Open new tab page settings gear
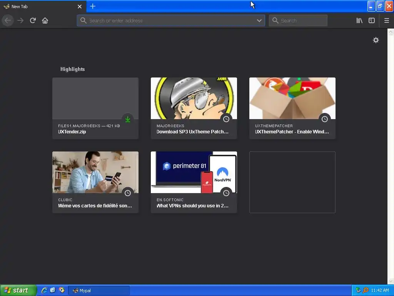Screen dimensions: 394x296 (376, 40)
